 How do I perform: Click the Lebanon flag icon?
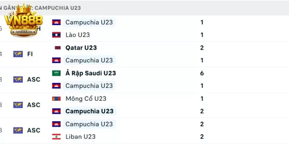56,137
